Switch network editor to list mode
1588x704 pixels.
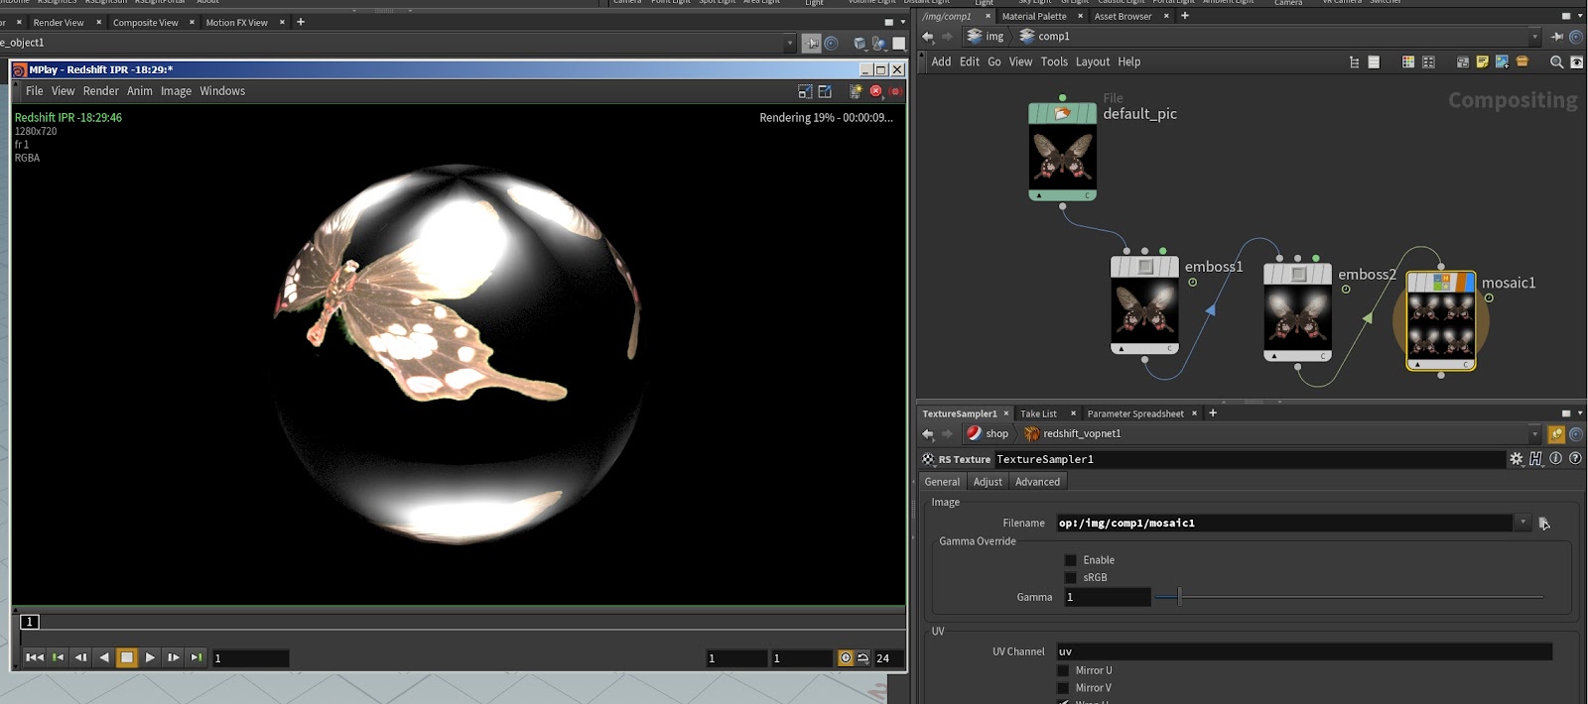pyautogui.click(x=1374, y=61)
